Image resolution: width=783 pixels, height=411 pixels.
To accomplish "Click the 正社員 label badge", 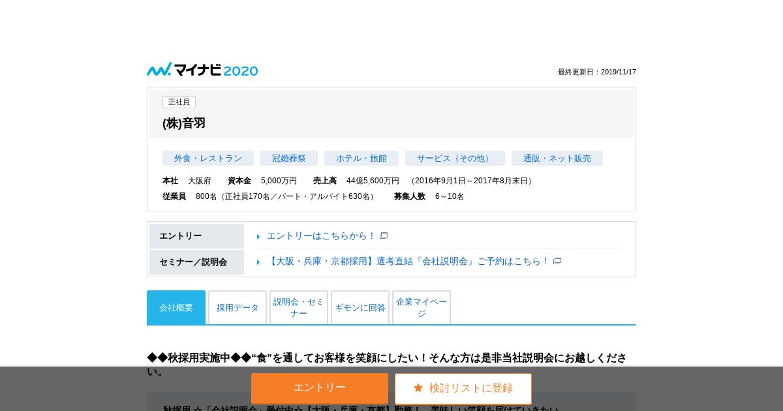I will click(x=179, y=102).
